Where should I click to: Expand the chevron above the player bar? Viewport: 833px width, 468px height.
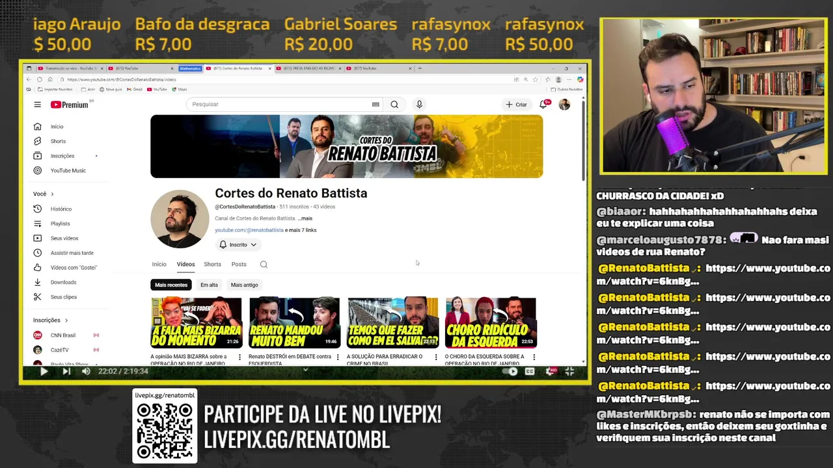[305, 370]
